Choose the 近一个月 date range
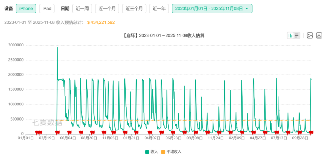The image size is (322, 159). click(x=107, y=9)
